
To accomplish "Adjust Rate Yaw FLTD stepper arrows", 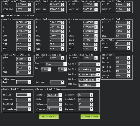I will tap(96, 44).
